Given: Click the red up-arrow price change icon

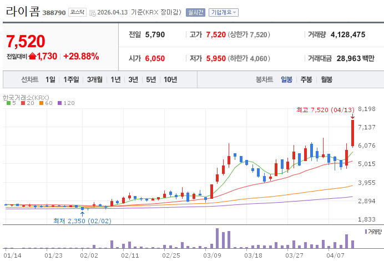Looking at the screenshot, I should click(32, 56).
